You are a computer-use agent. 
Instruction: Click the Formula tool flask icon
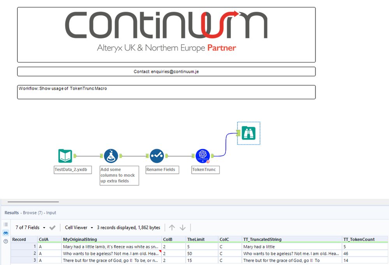(111, 155)
